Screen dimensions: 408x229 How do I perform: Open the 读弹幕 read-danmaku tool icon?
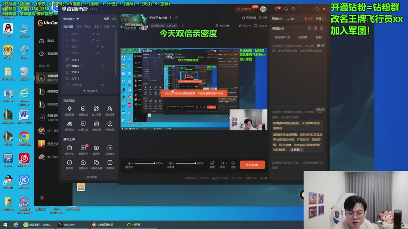pyautogui.click(x=96, y=148)
